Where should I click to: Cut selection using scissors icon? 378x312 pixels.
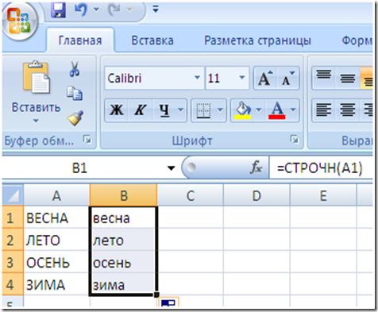click(75, 69)
